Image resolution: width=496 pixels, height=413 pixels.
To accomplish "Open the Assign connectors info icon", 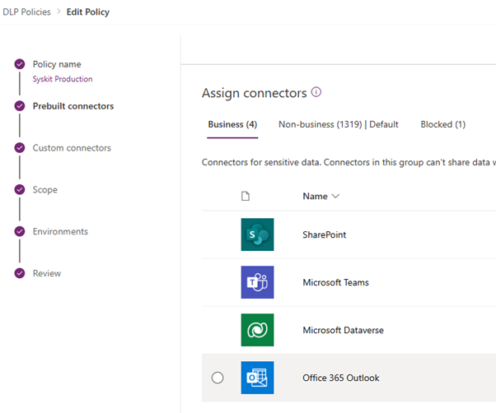I will [x=316, y=92].
